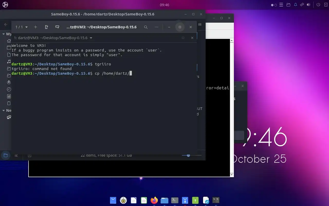
Task: Open broadcast/new window icon in Tilix header
Action: [57, 27]
